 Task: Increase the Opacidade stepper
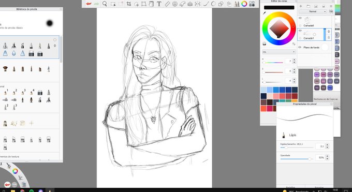click(327, 156)
